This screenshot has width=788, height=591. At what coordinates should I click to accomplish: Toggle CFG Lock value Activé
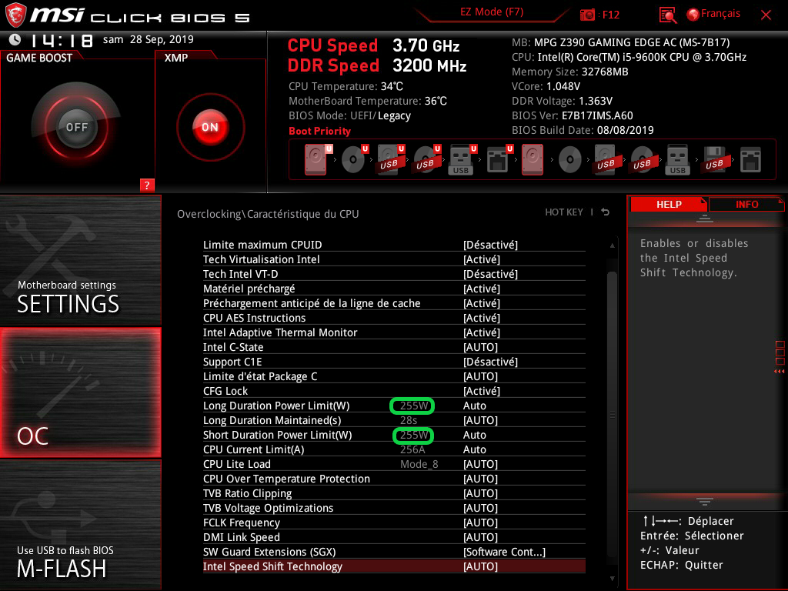[x=482, y=390]
